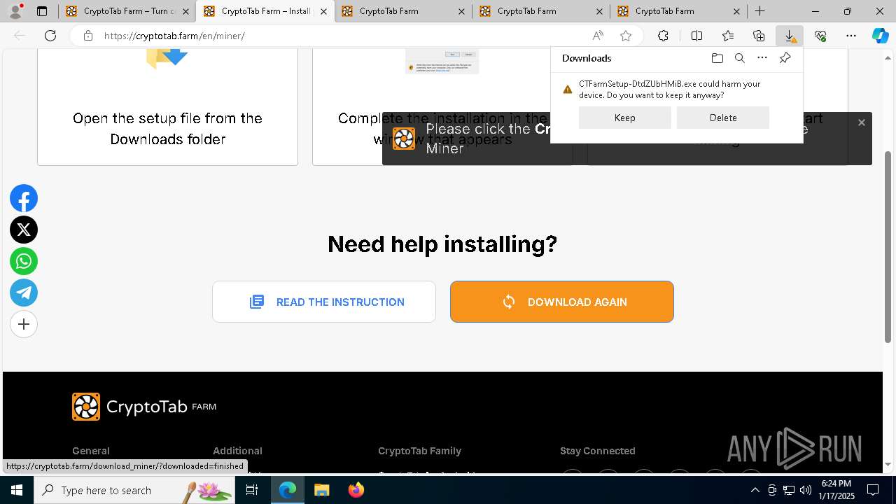Toggle split screen view icon

coord(696,36)
